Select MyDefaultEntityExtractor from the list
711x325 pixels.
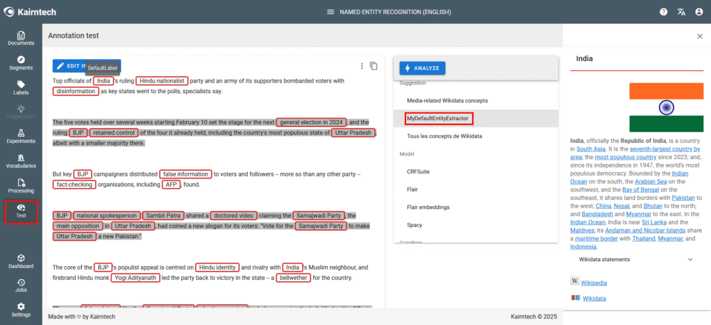tap(439, 119)
